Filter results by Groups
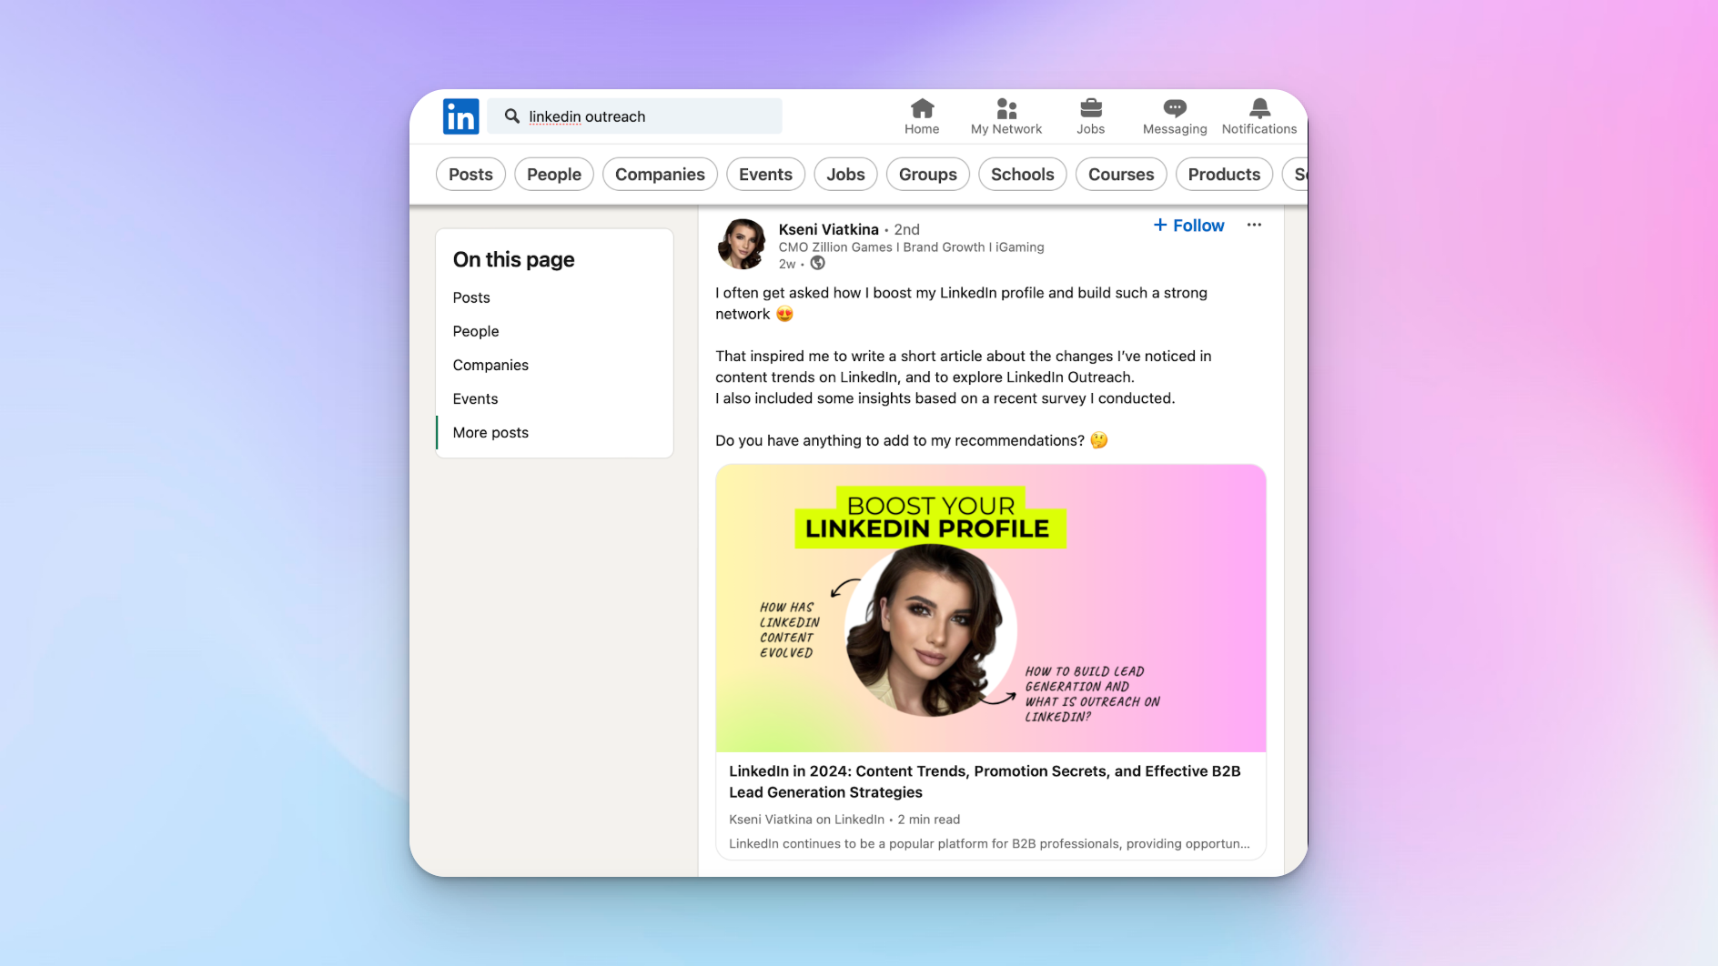Screen dimensions: 1718x966 tap(928, 175)
